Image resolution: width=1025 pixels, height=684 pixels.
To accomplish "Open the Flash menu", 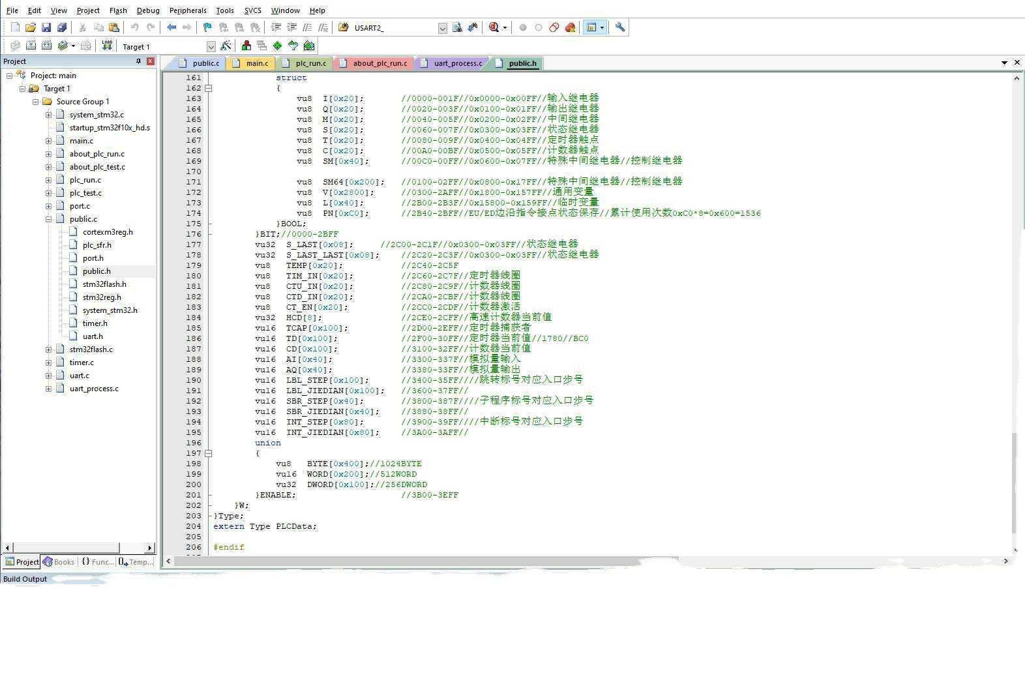I will pos(118,10).
